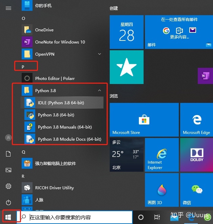Focus the taskbar search box

74,217
